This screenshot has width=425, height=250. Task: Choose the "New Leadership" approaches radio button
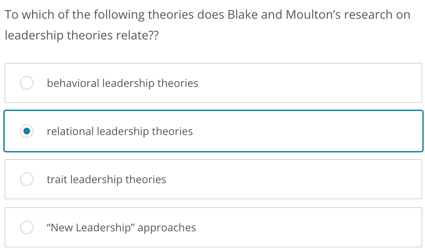(x=27, y=227)
